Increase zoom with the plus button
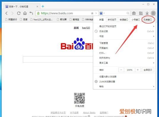Viewport: 159px width, 117px height. (138, 70)
